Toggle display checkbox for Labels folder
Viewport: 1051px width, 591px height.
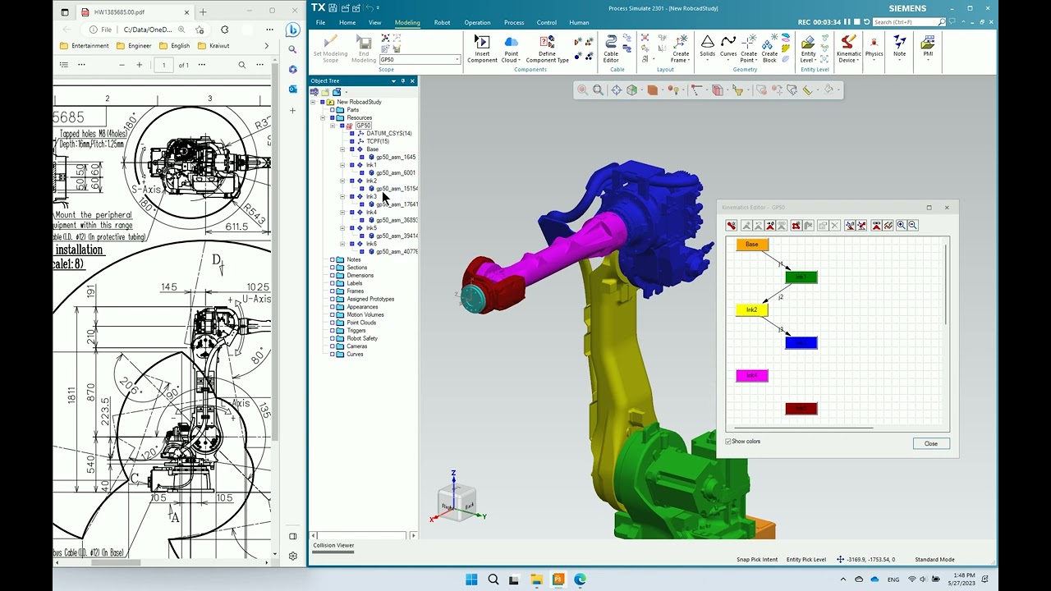(333, 283)
